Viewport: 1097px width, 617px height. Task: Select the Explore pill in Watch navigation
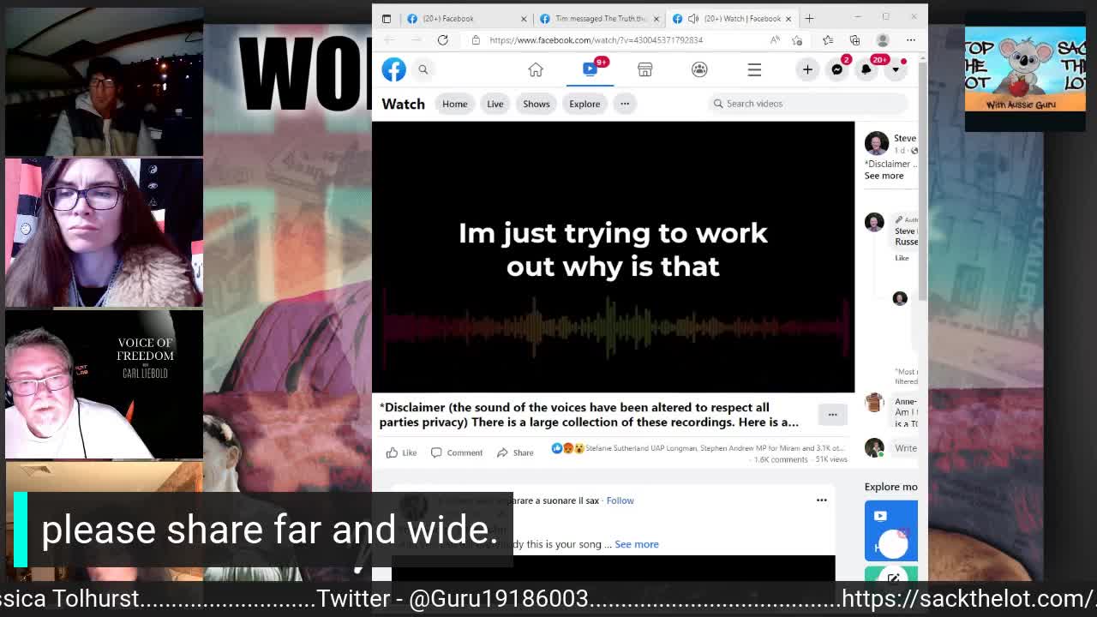pos(584,104)
